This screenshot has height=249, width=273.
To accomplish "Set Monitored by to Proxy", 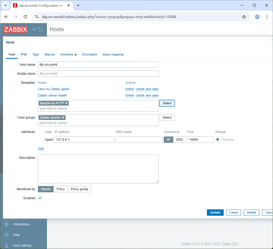I will (61, 189).
